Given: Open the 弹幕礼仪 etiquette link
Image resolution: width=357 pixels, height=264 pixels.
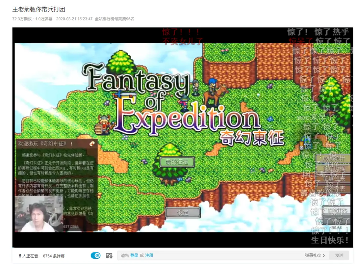Looking at the screenshot, I should tap(313, 255).
